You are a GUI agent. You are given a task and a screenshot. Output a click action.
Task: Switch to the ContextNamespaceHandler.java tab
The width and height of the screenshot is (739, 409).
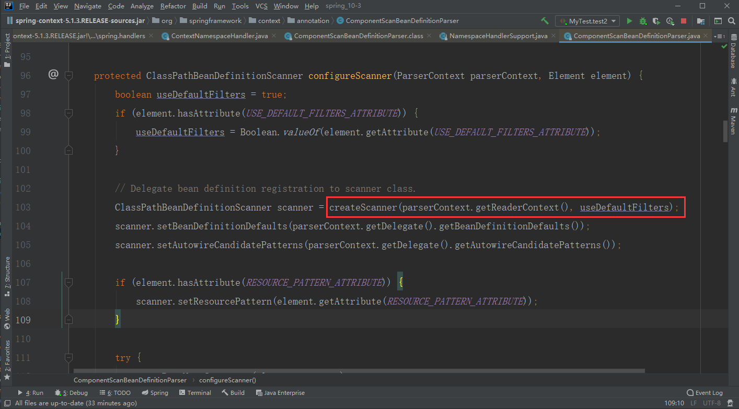[220, 36]
